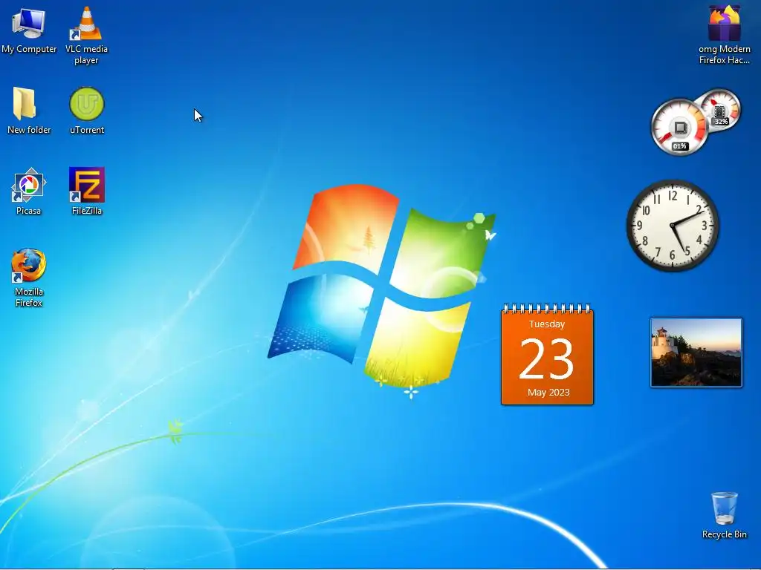Click the 'My Computer' label text
Viewport: 761px width, 570px height.
[29, 49]
